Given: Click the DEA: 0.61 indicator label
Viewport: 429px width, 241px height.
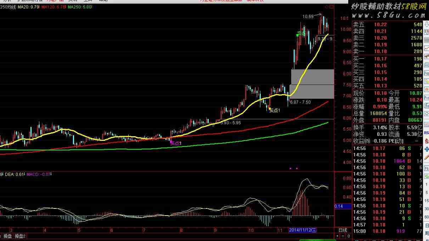Looking at the screenshot, I should pos(15,174).
